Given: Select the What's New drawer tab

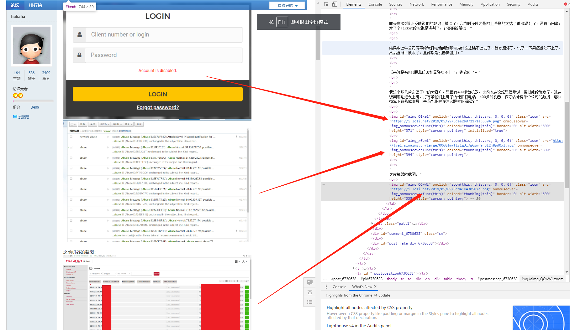Looking at the screenshot, I should (x=362, y=286).
